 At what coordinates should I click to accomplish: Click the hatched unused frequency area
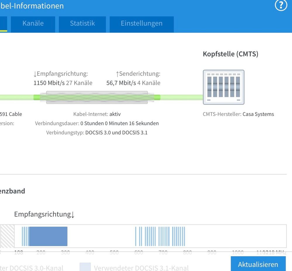click(7, 236)
